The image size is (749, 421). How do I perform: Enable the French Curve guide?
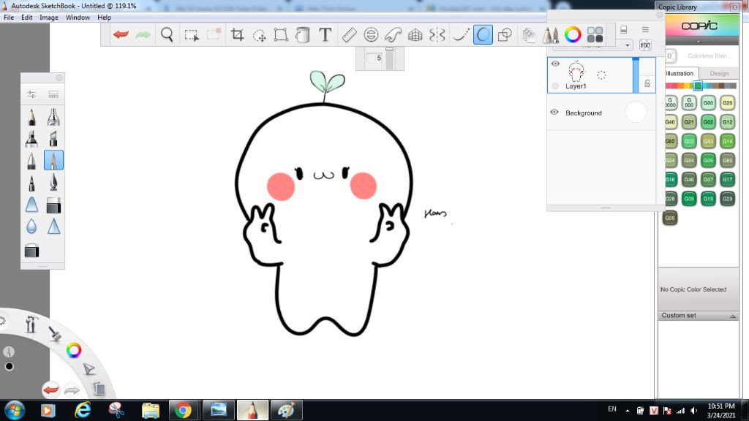click(393, 34)
